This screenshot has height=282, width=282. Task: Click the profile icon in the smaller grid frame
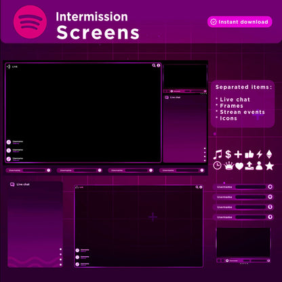(201, 187)
